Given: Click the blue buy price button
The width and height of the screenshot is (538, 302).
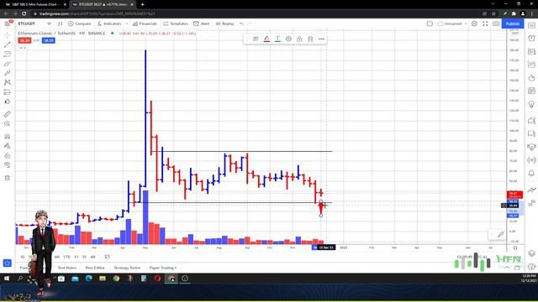Looking at the screenshot, I should pyautogui.click(x=49, y=40).
